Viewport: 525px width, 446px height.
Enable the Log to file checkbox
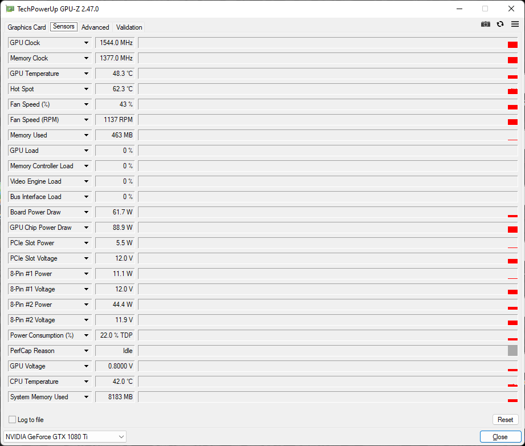13,420
